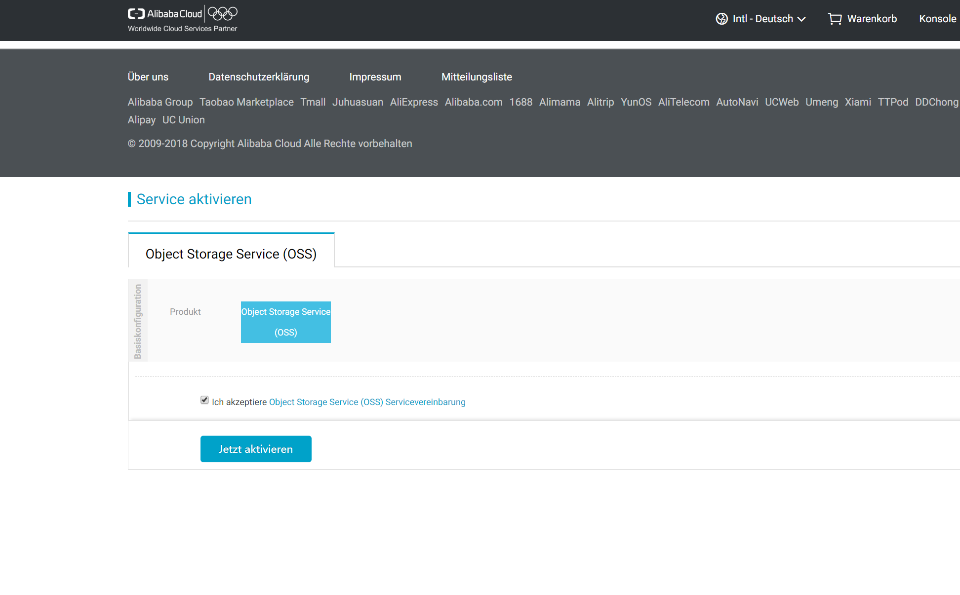Visit Taobao Marketplace link
The width and height of the screenshot is (960, 595).
246,102
